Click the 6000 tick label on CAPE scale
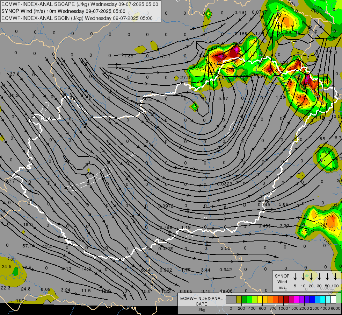342x315 pixels. 336,308
